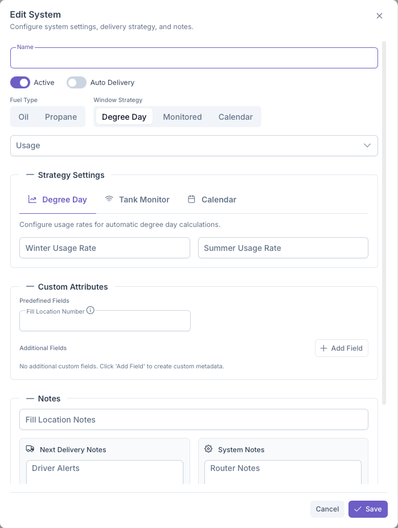The image size is (398, 528).
Task: Choose Monitored window strategy
Action: click(x=182, y=117)
